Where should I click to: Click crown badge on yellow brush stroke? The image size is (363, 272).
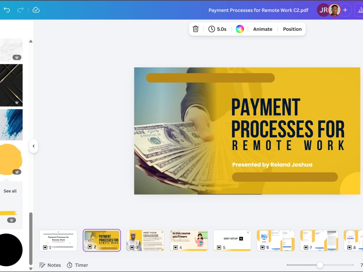click(x=12, y=220)
